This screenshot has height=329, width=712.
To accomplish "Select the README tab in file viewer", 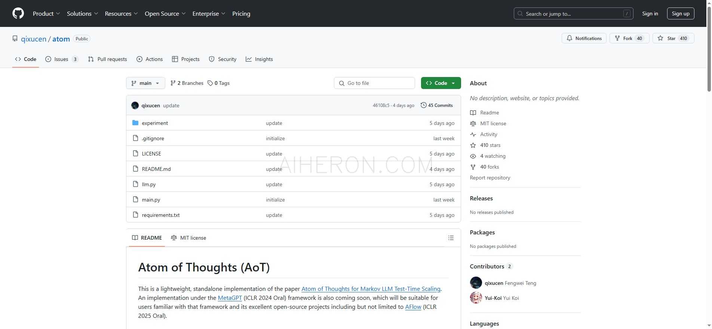I will pyautogui.click(x=147, y=238).
